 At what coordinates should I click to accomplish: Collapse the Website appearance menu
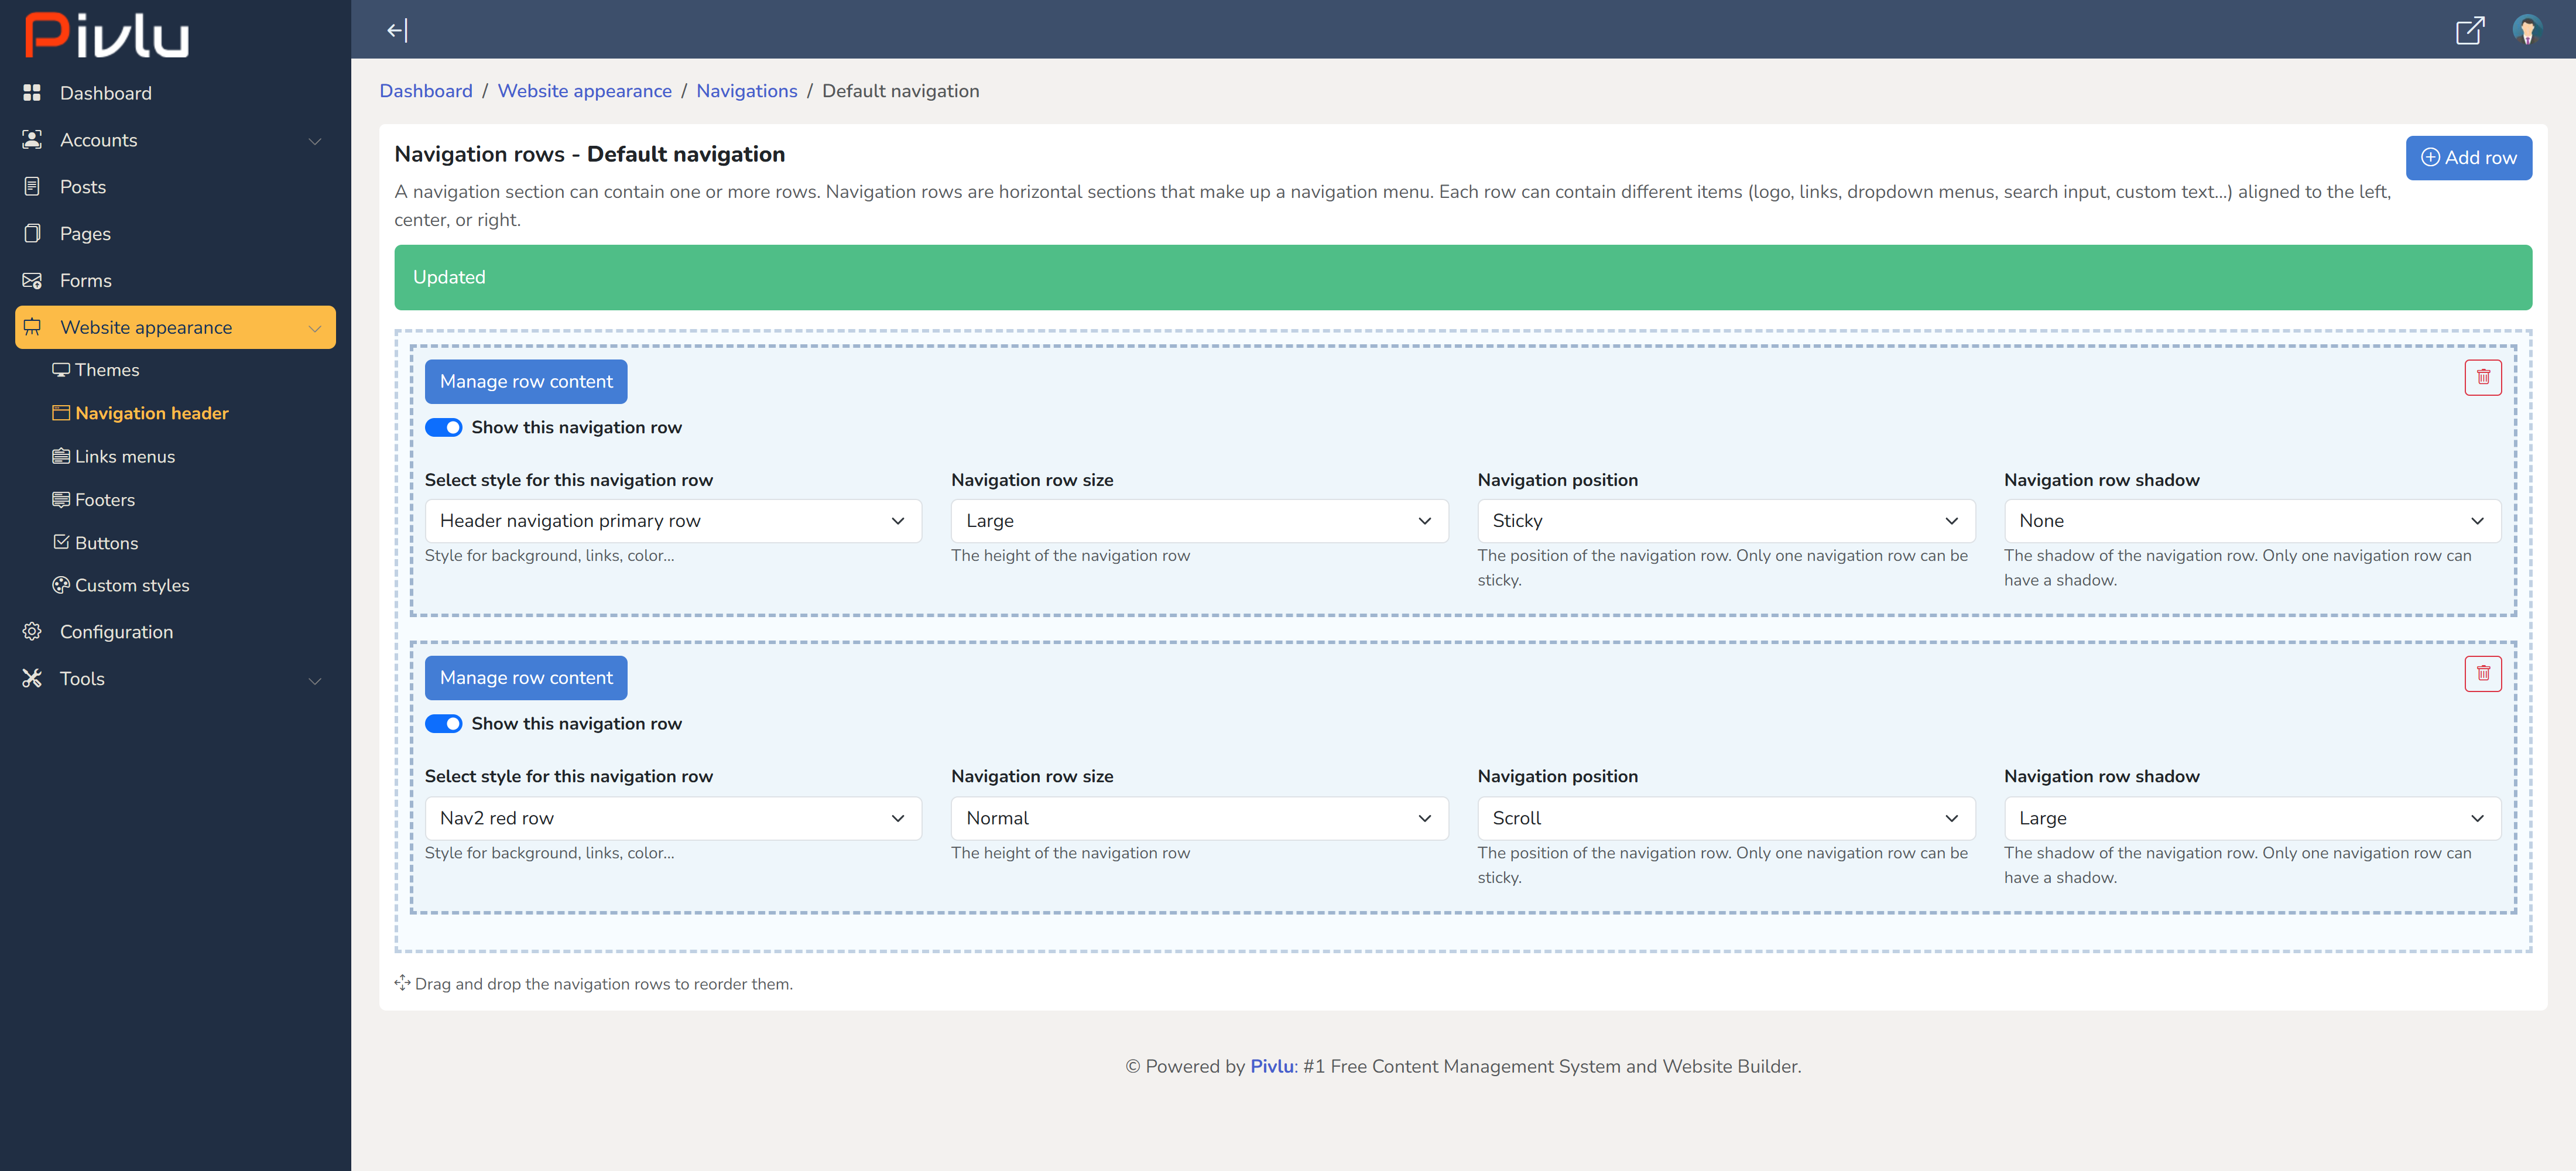(314, 327)
